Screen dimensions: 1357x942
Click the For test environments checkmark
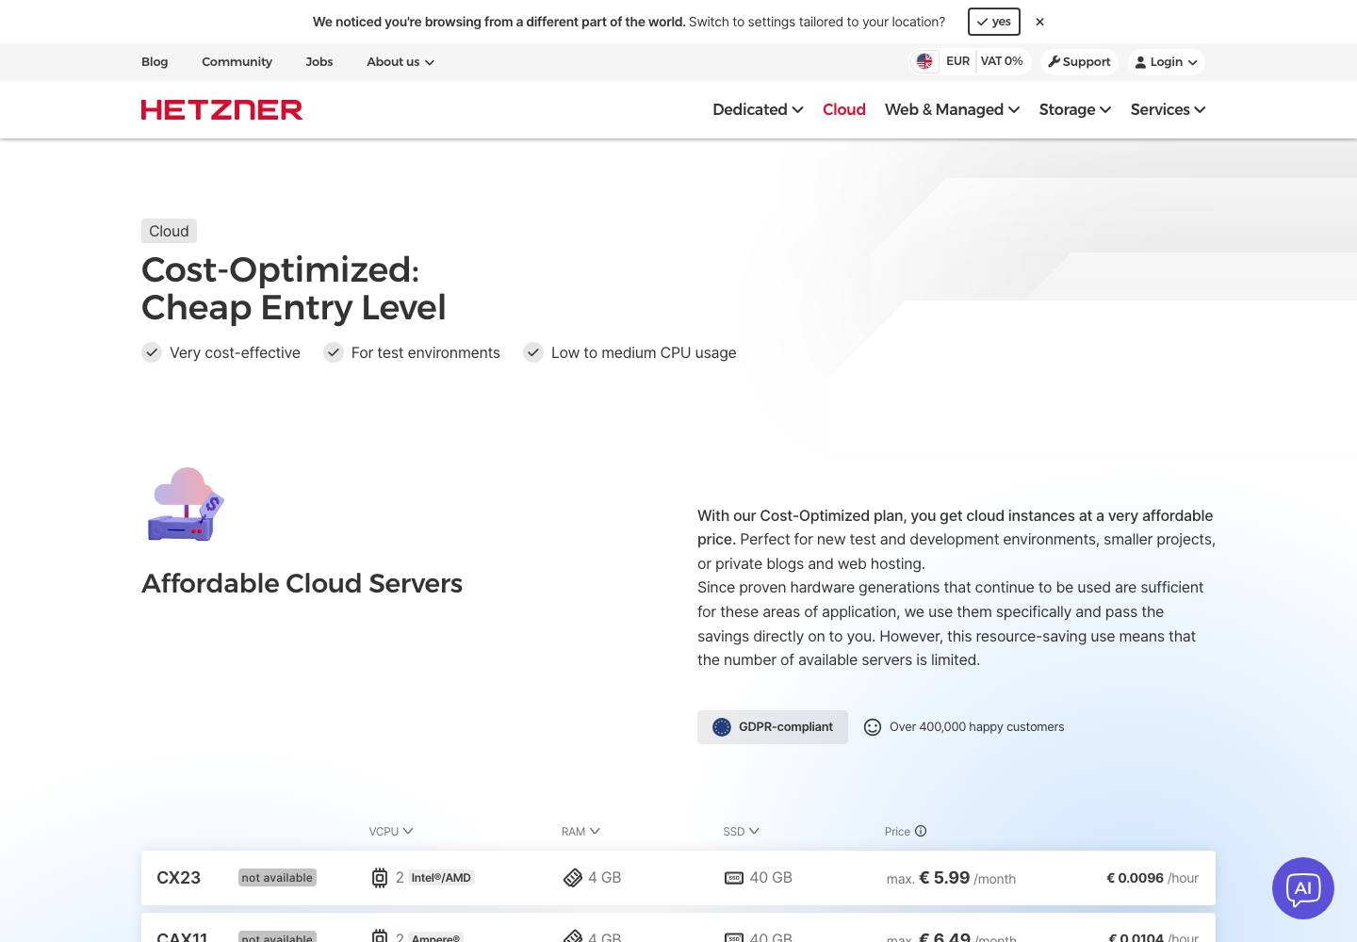[334, 352]
